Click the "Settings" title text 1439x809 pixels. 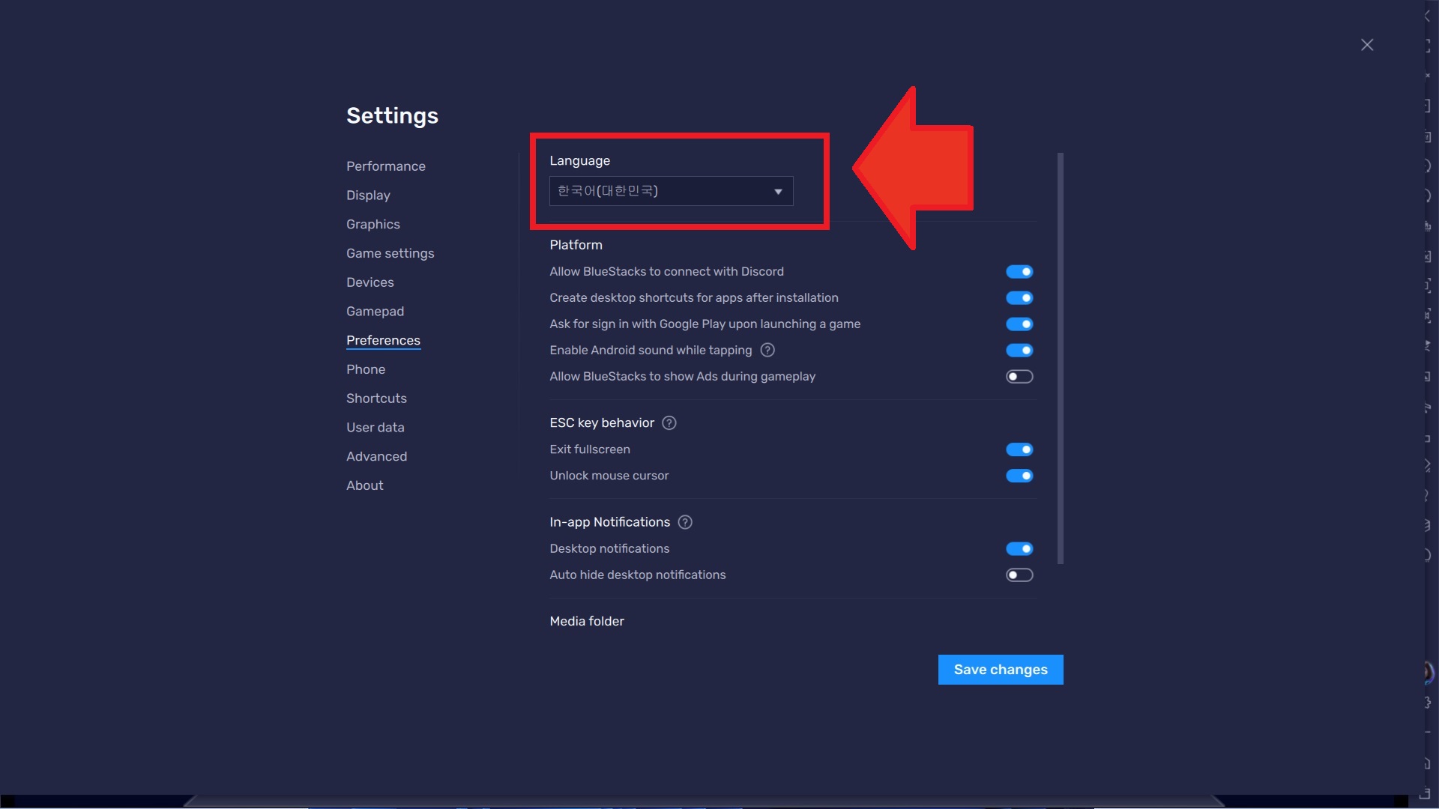(392, 116)
